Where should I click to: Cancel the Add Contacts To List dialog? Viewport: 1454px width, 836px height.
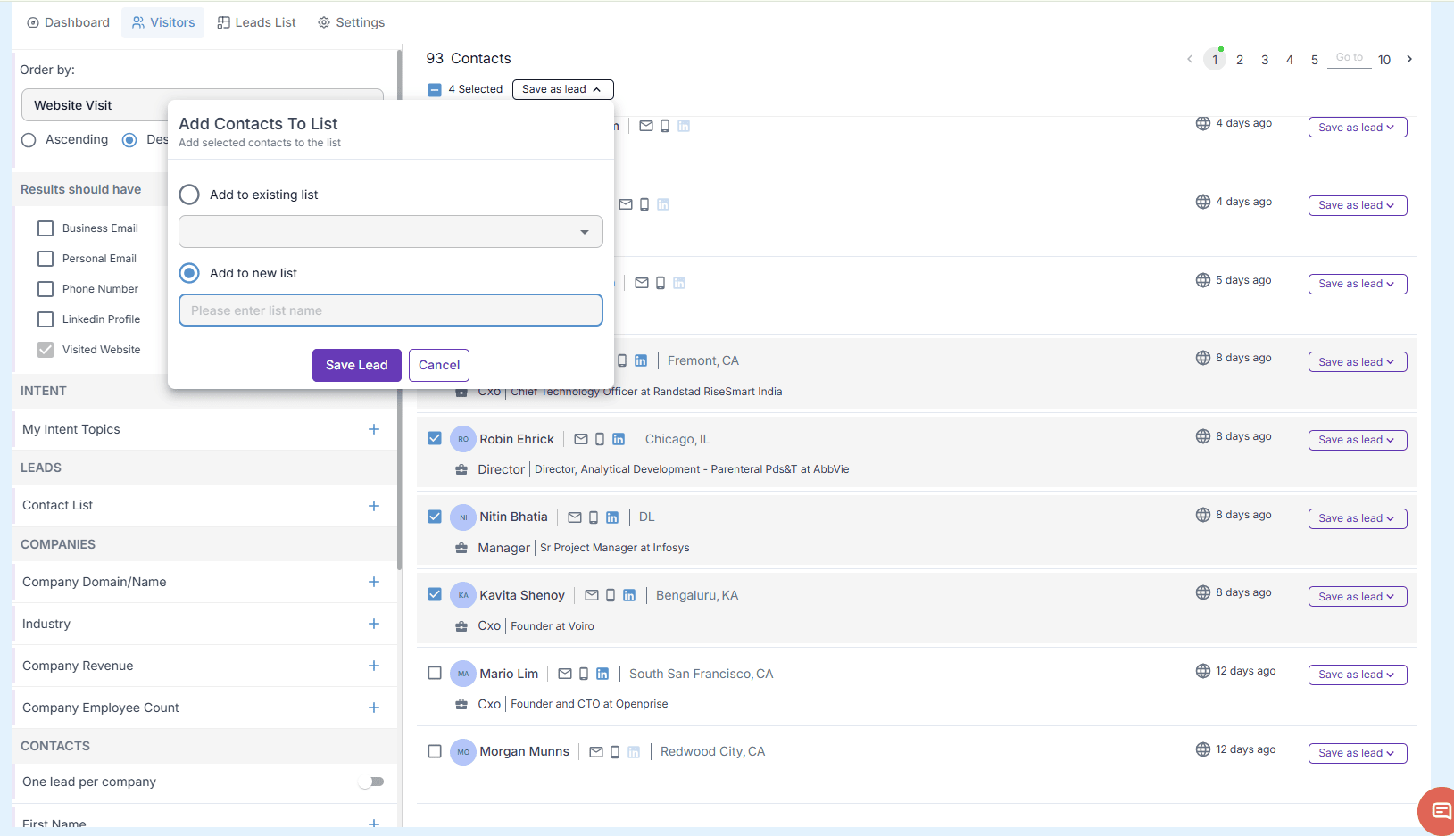coord(439,365)
